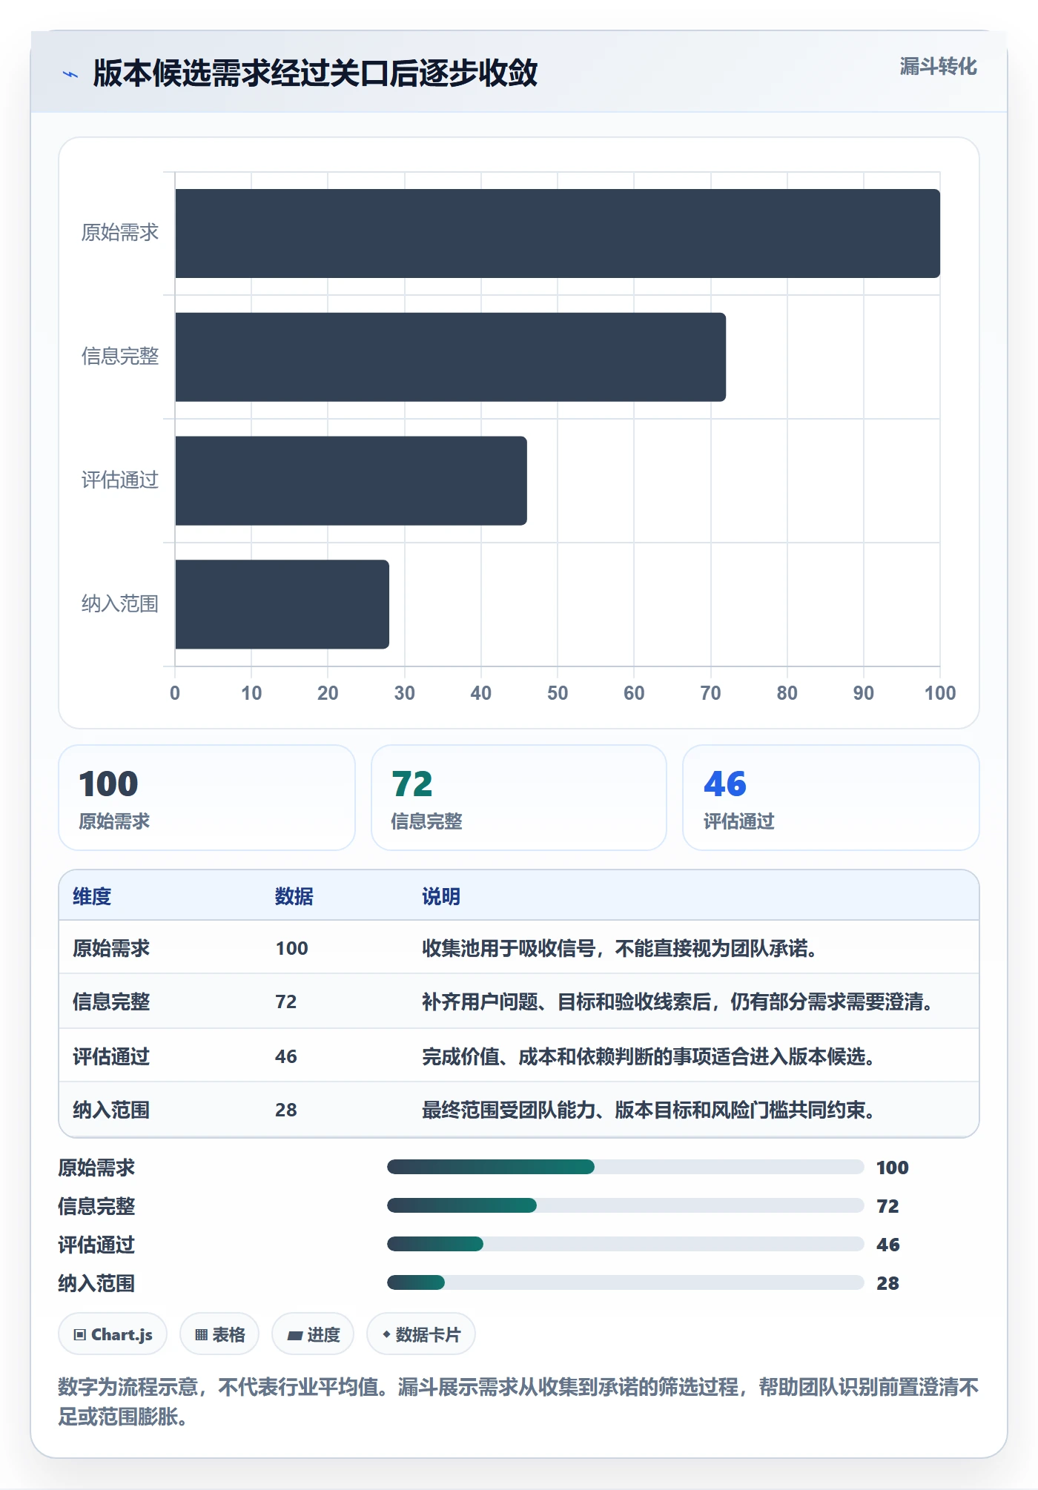Viewport: 1038px width, 1490px height.
Task: Click the 评估通过 progress bar
Action: (626, 1244)
